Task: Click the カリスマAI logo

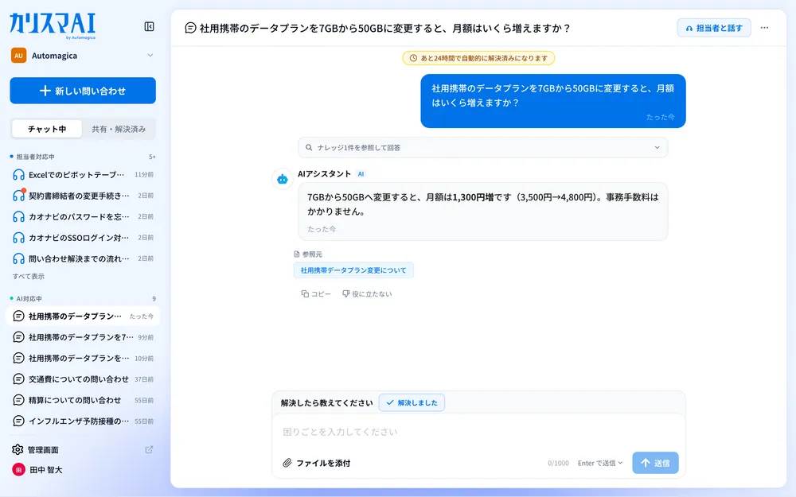Action: tap(53, 25)
